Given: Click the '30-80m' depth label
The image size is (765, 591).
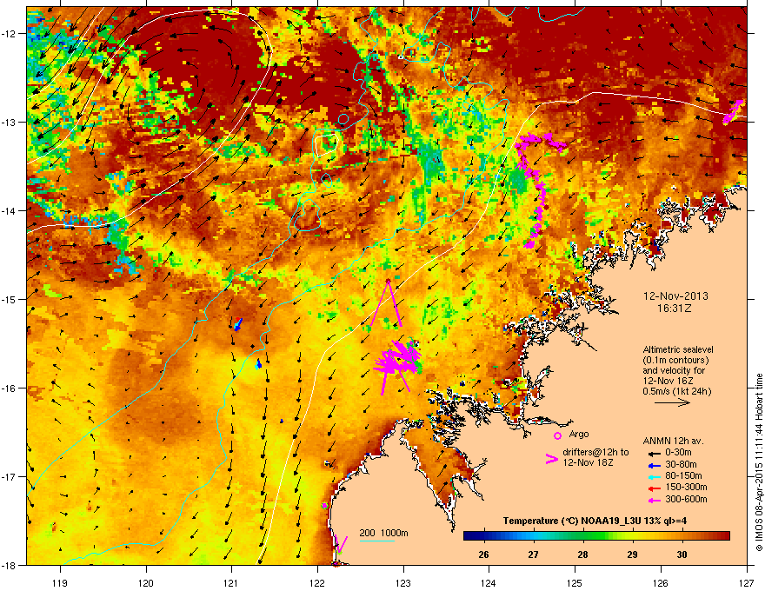Looking at the screenshot, I should [681, 465].
